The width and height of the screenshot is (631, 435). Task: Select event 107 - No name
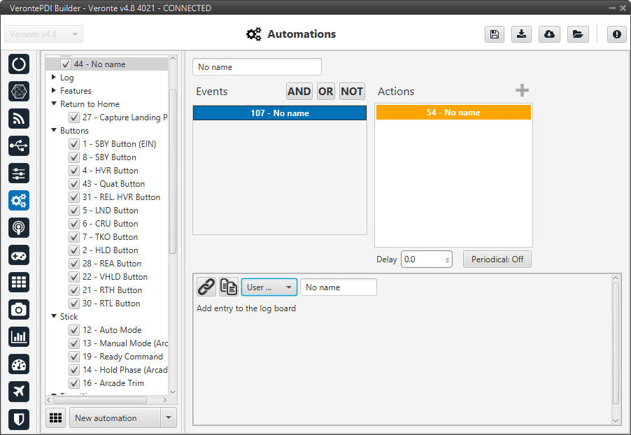click(280, 113)
